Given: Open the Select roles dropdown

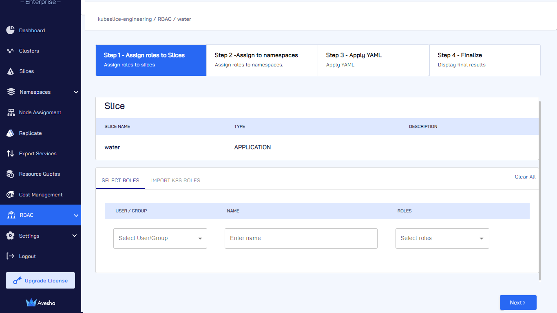Looking at the screenshot, I should pos(442,238).
